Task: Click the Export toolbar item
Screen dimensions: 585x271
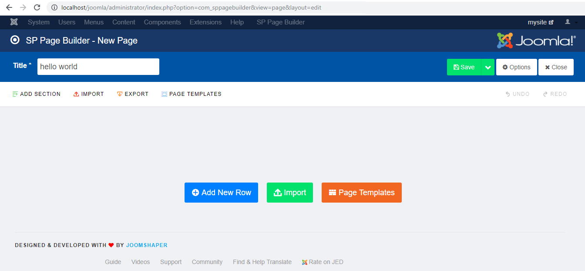Action: tap(133, 94)
